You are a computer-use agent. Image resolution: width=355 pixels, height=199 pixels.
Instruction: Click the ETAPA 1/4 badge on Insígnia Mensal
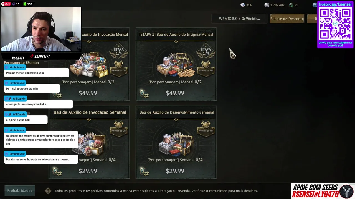click(x=206, y=51)
